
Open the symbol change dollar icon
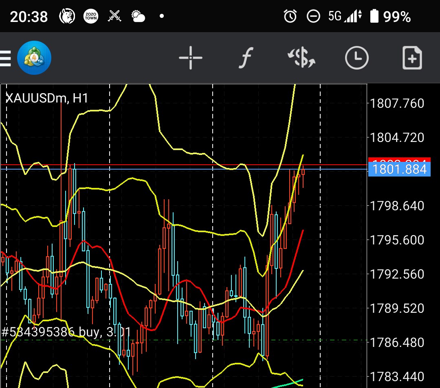301,58
